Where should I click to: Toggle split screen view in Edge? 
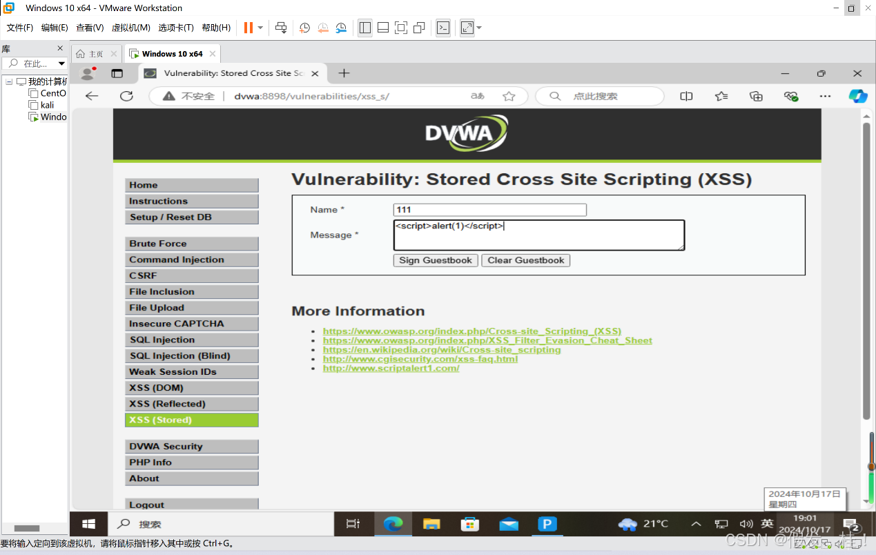pos(686,96)
